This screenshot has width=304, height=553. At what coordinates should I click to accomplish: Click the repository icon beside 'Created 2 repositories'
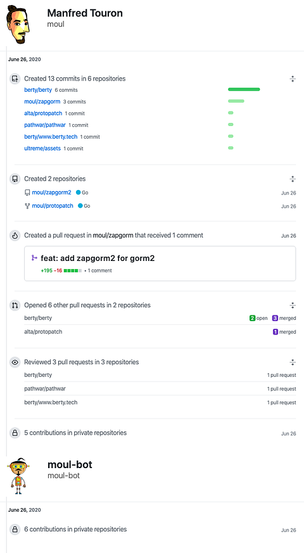15,179
